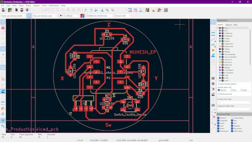Click the Save board icon
The width and height of the screenshot is (252, 142).
click(3, 10)
